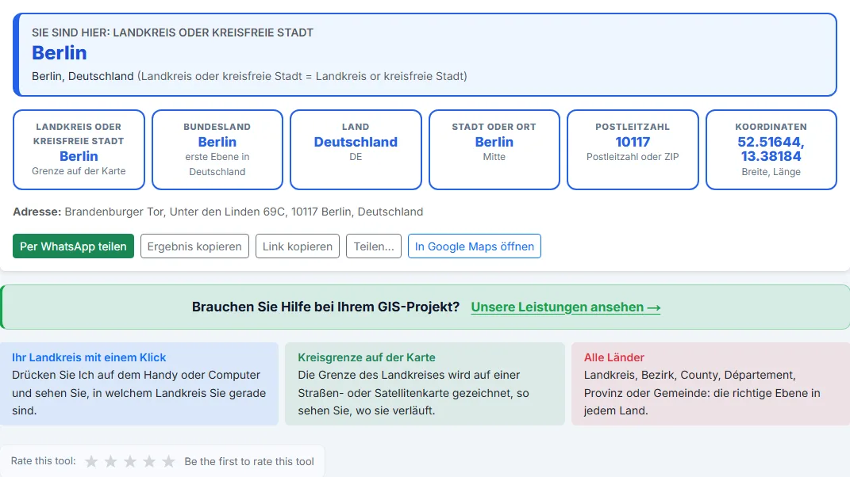
Task: Click the Brauchen Sie Hilfe GIS-Projekt text
Action: (x=325, y=307)
